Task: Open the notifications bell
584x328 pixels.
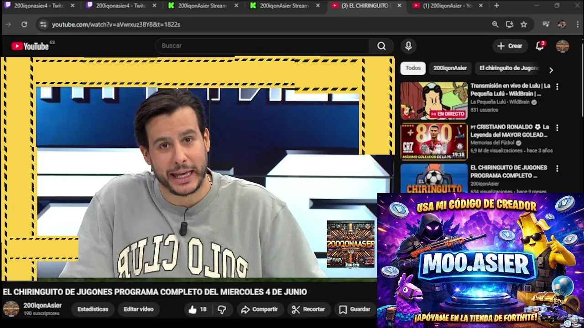Action: coord(540,46)
